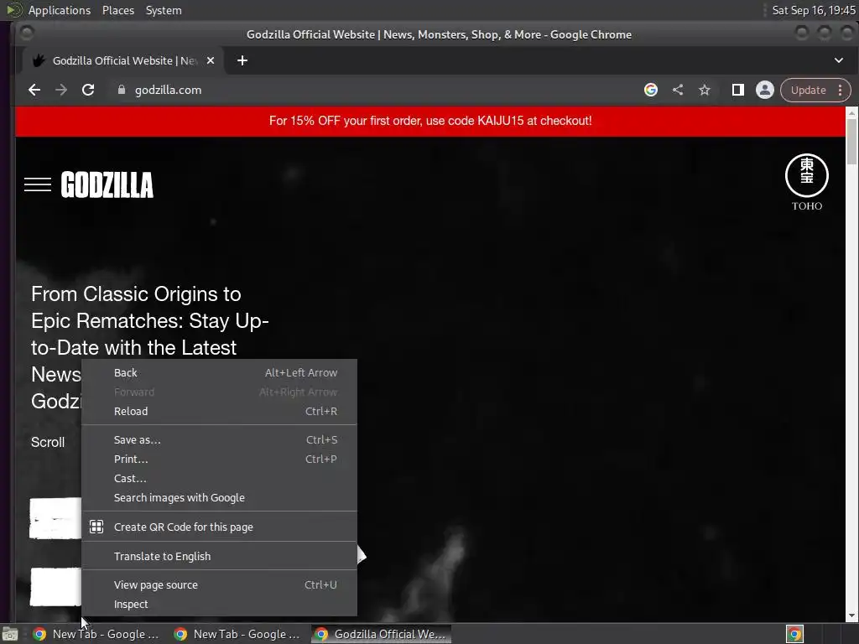This screenshot has width=859, height=644.
Task: Expand the tab search chevron
Action: pyautogui.click(x=839, y=60)
